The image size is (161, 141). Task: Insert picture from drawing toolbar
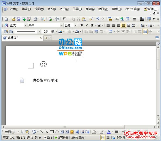82,132
